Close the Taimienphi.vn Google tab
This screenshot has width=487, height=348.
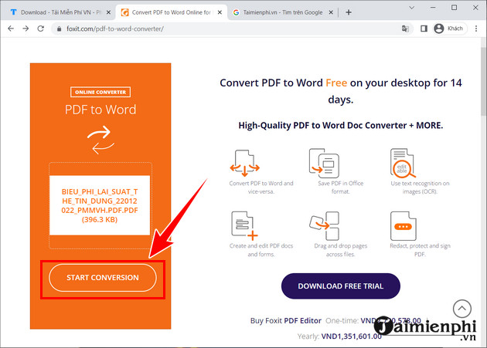pos(331,12)
